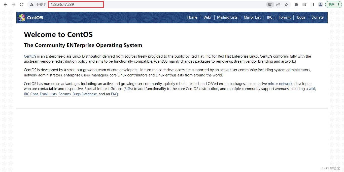Click the address bar showing 123.56.47.239
The width and height of the screenshot is (344, 172).
(76, 5)
